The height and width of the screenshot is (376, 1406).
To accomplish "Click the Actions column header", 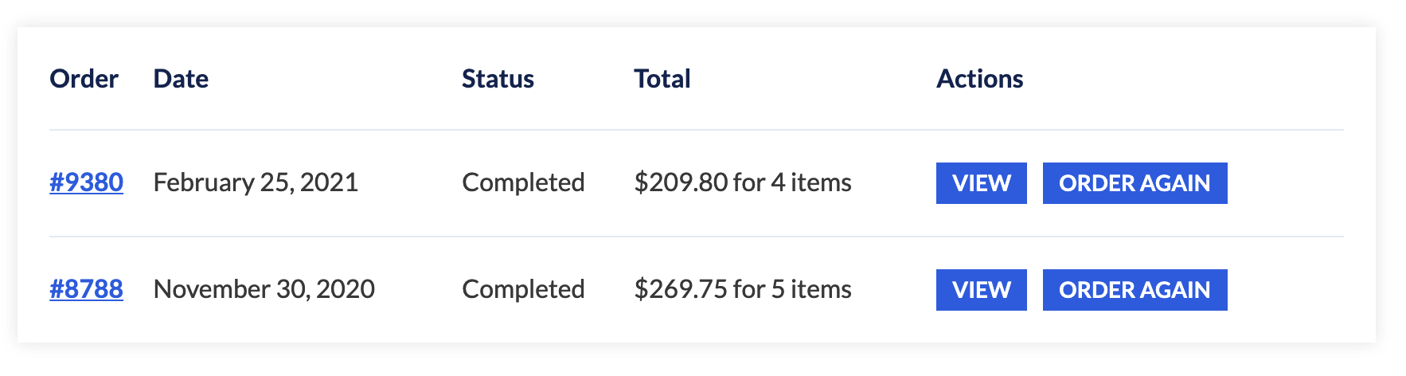I will (x=979, y=79).
